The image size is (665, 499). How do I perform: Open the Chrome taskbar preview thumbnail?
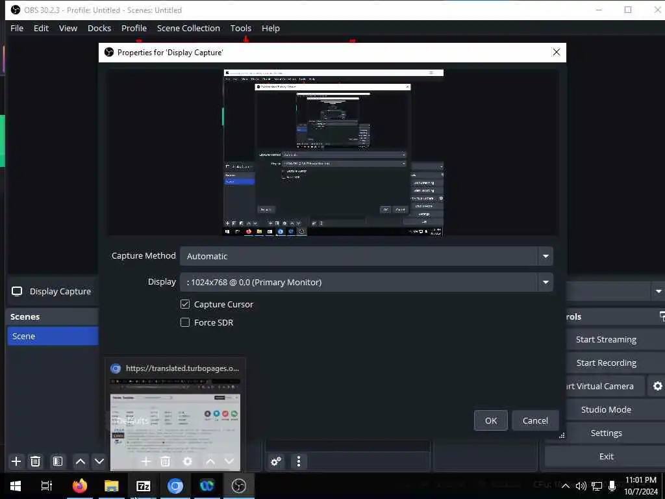pyautogui.click(x=175, y=415)
